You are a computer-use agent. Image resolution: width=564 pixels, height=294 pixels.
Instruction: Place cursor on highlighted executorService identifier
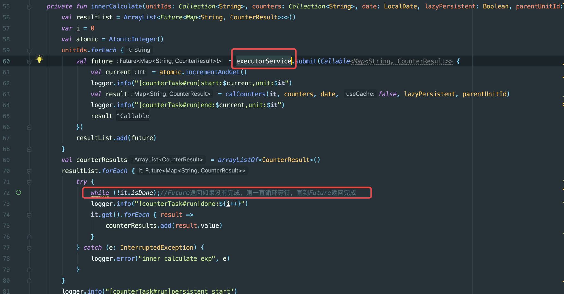(263, 61)
